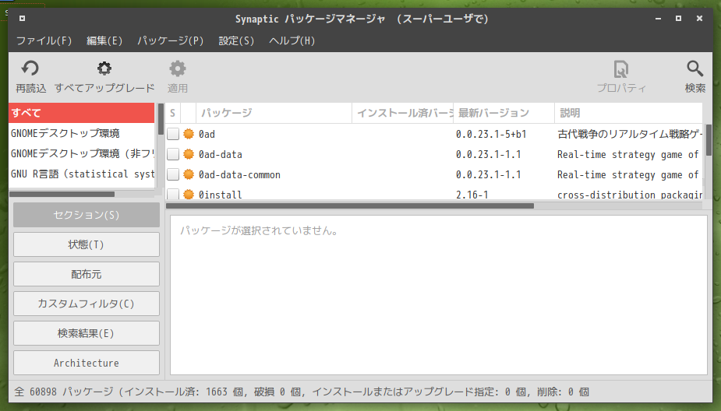Select すべて in the section list
Image resolution: width=721 pixels, height=411 pixels.
81,113
